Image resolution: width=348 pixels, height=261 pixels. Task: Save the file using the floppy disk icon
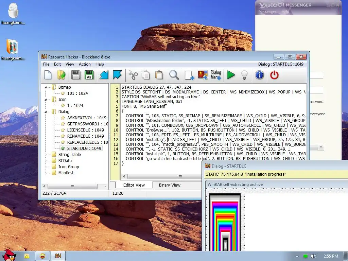76,75
